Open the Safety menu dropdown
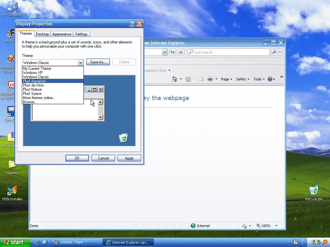The image size is (330, 247). tap(243, 79)
